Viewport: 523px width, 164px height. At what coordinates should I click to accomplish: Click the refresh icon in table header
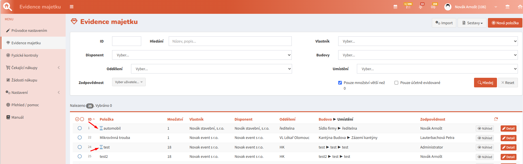pyautogui.click(x=496, y=119)
